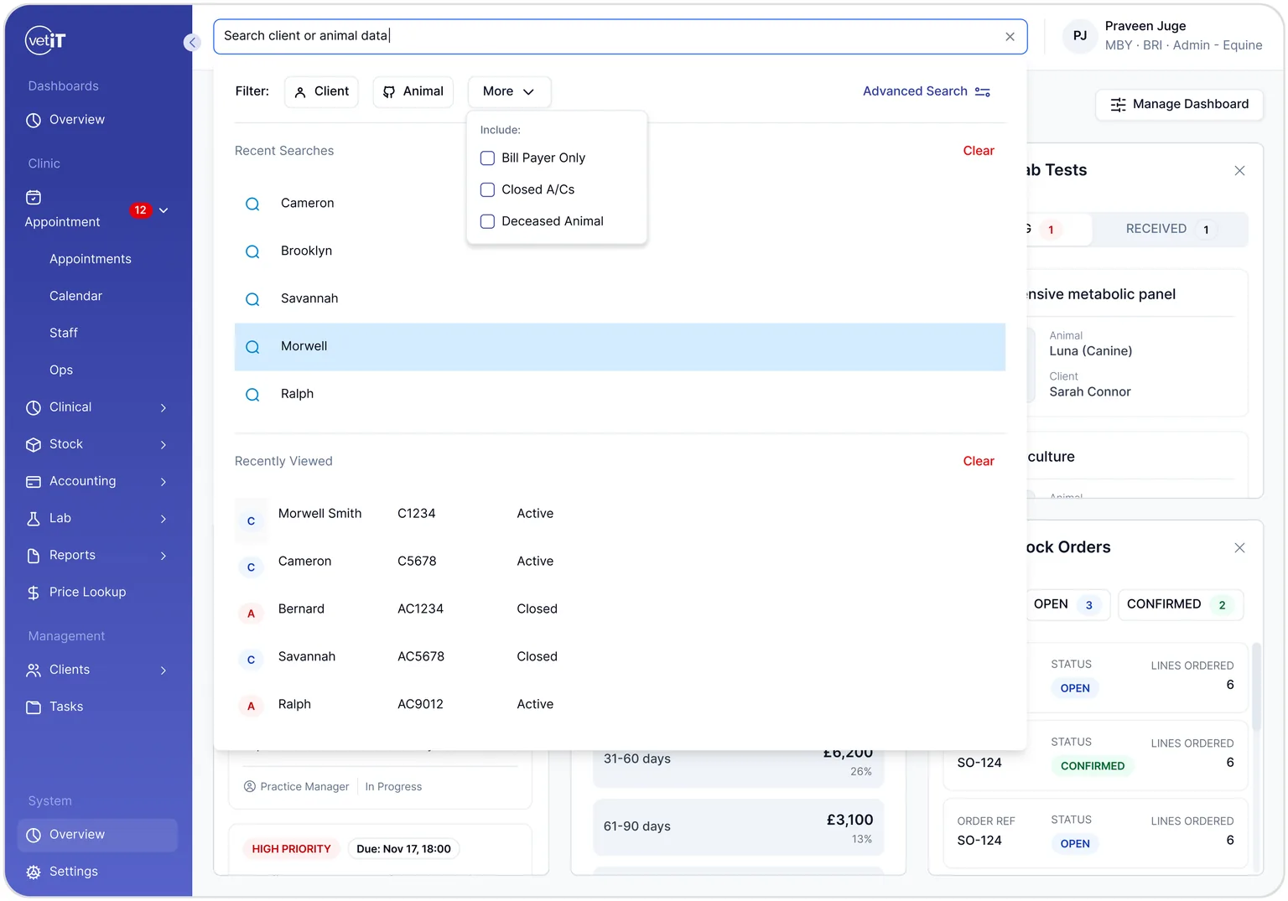This screenshot has width=1288, height=901.
Task: Toggle the Client filter
Action: [322, 91]
